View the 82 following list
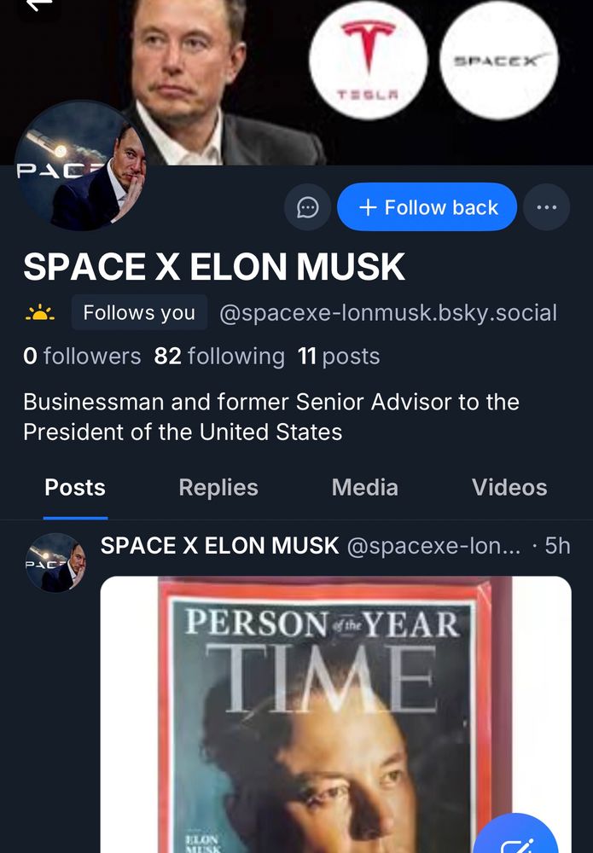 pyautogui.click(x=219, y=357)
